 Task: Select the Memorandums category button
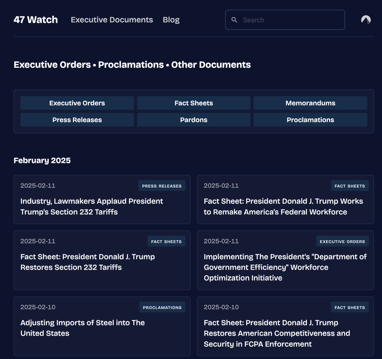310,103
